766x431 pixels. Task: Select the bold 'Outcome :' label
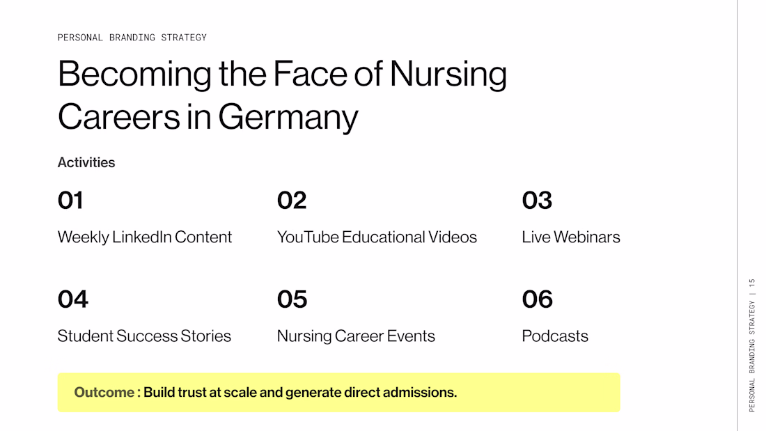107,393
